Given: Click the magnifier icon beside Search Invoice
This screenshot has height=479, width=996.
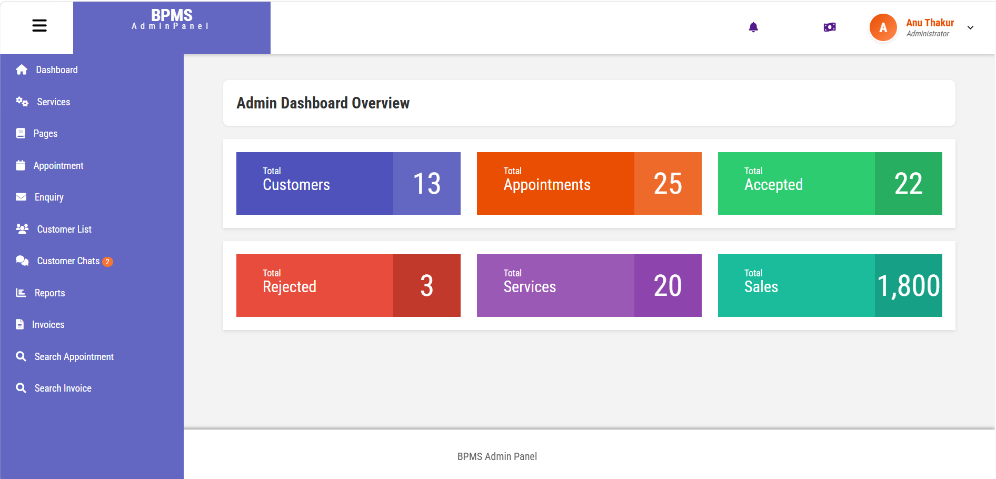Looking at the screenshot, I should (x=21, y=388).
